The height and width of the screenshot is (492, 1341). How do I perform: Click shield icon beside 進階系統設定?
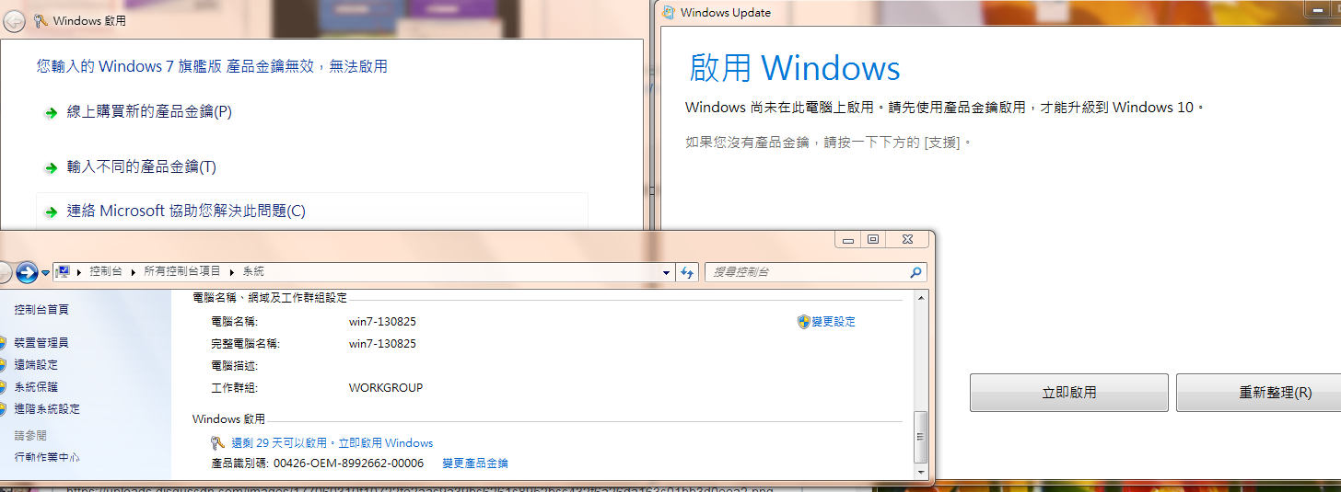pos(3,409)
